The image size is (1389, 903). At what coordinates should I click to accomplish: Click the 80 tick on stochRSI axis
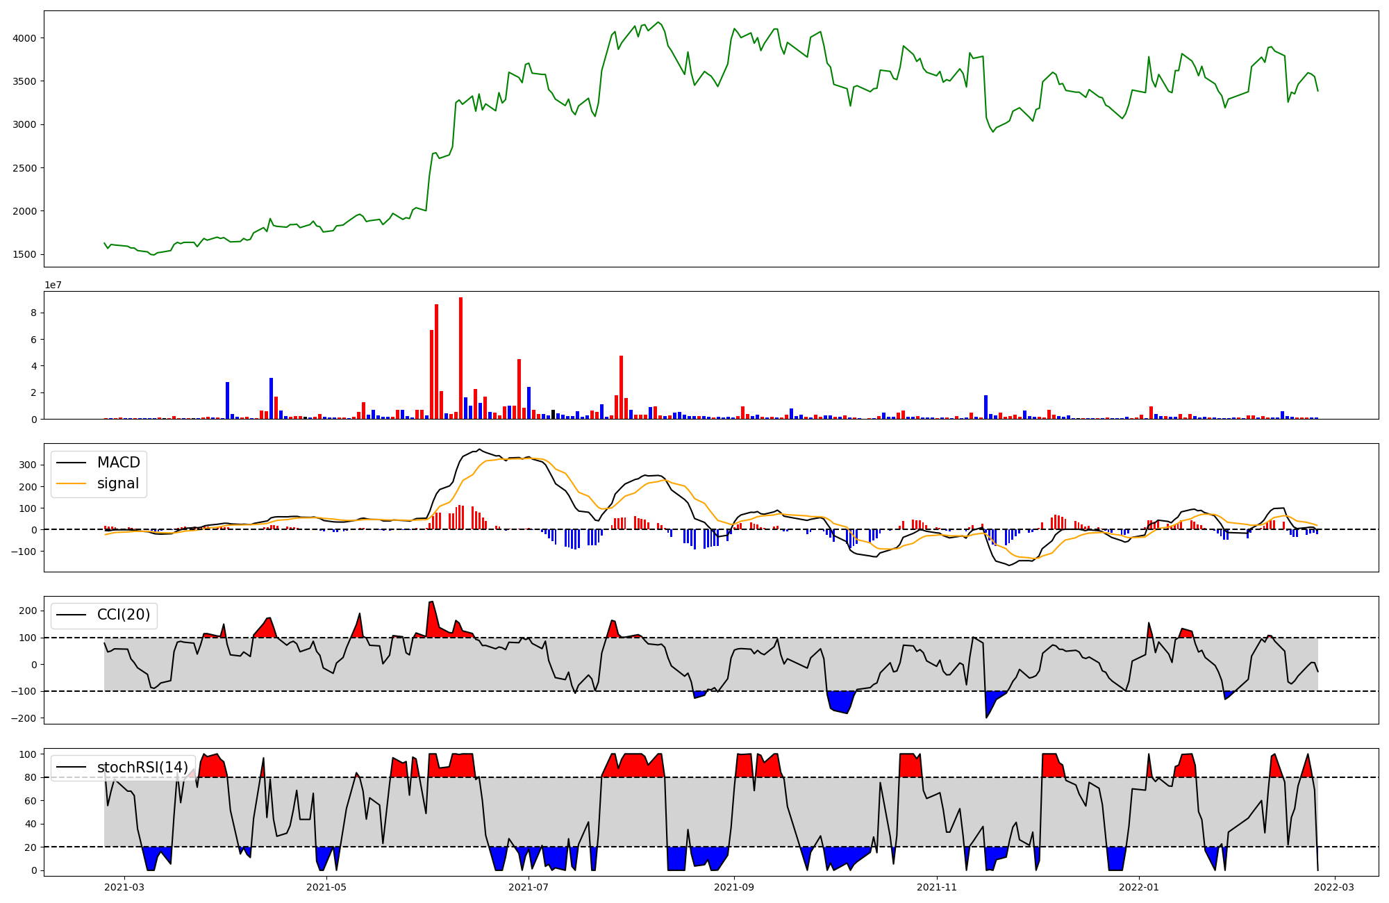pyautogui.click(x=31, y=777)
